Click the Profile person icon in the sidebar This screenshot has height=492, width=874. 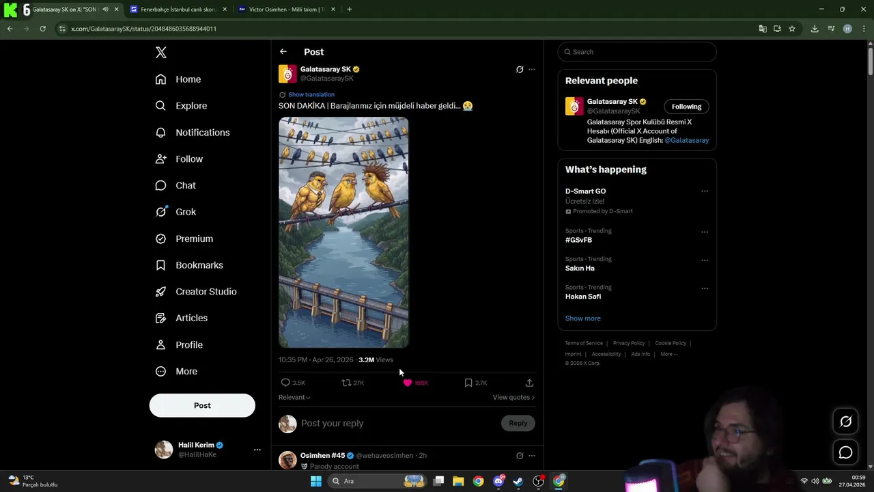(x=160, y=345)
